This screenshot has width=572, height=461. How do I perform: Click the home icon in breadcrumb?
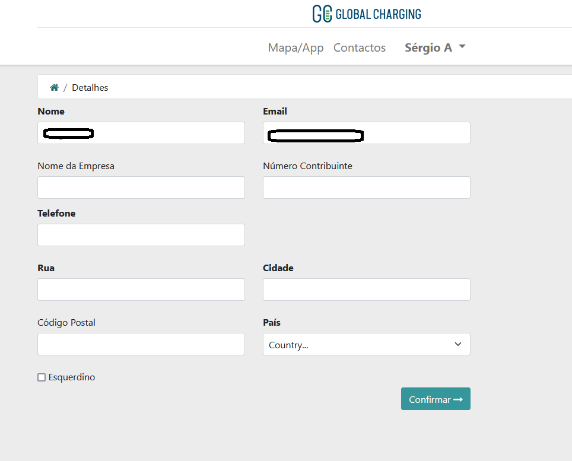click(54, 87)
